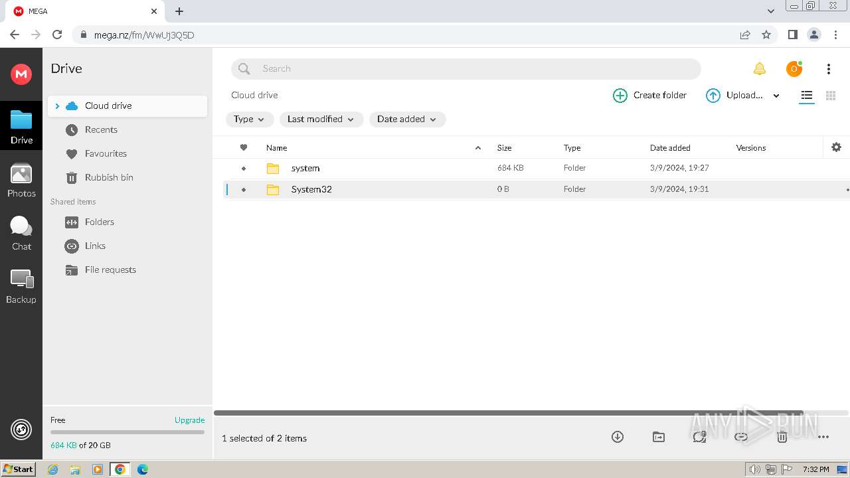
Task: Sort by Type column header
Action: 572,147
